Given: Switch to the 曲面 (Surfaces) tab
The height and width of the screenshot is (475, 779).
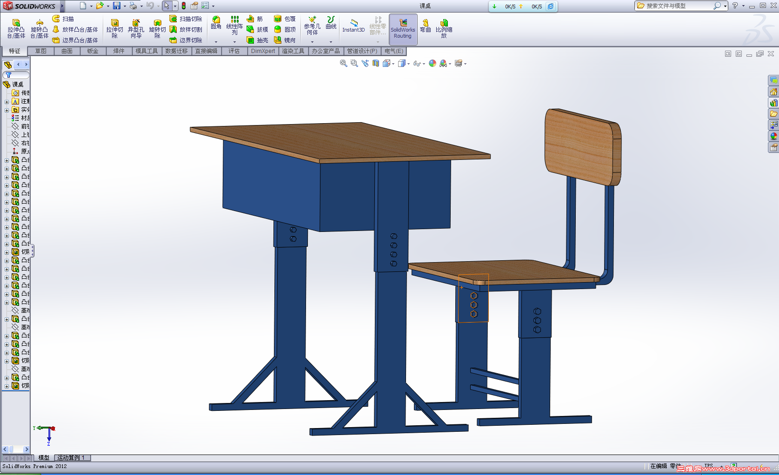Looking at the screenshot, I should (x=67, y=51).
